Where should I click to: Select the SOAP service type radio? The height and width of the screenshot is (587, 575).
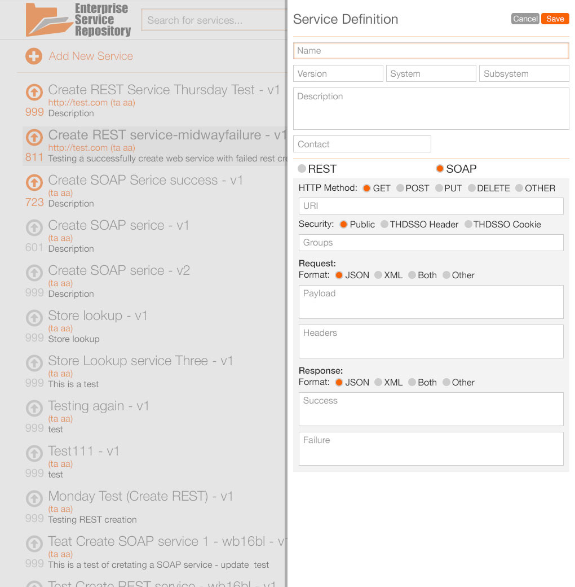[x=440, y=168]
